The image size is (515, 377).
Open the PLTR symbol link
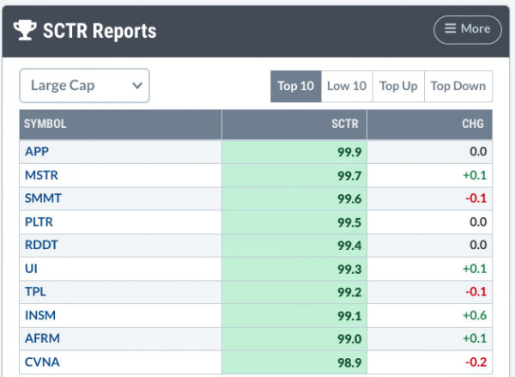point(39,222)
